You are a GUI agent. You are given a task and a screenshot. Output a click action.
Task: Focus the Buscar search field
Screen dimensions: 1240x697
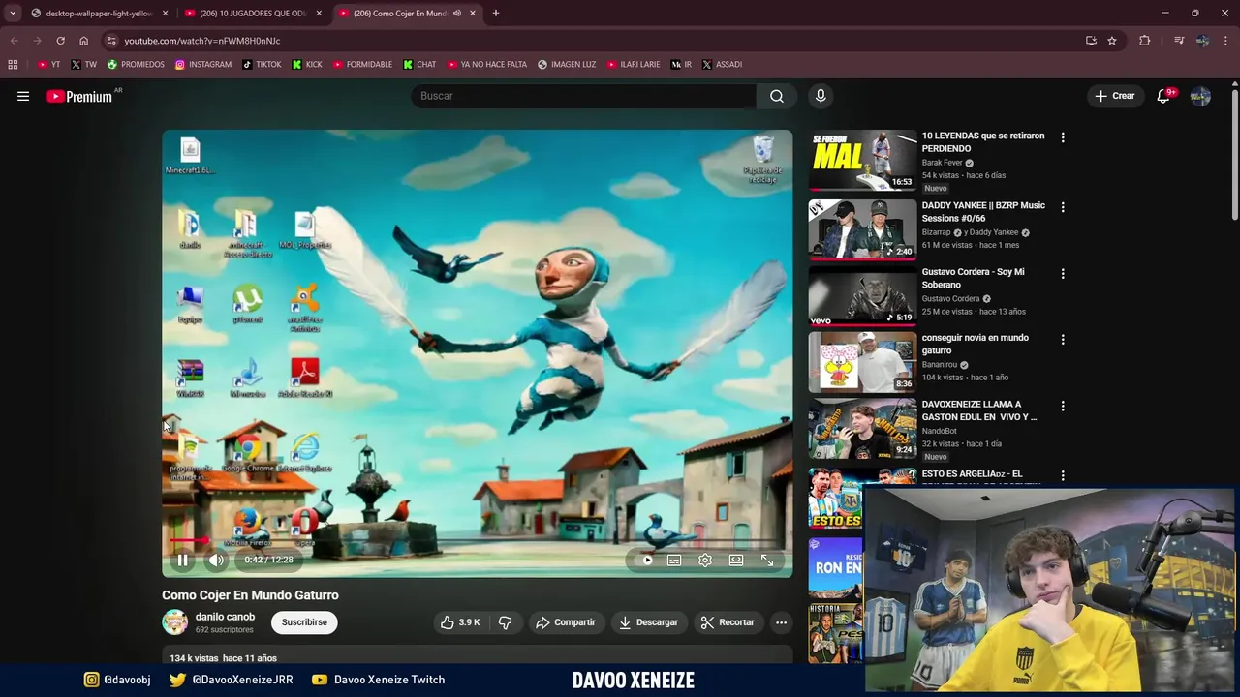coord(584,96)
